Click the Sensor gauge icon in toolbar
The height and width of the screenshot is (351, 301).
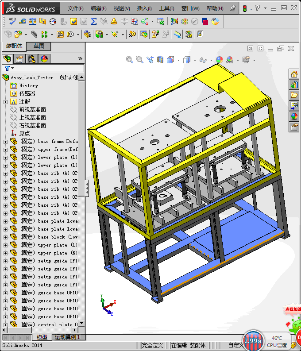[x=53, y=21]
